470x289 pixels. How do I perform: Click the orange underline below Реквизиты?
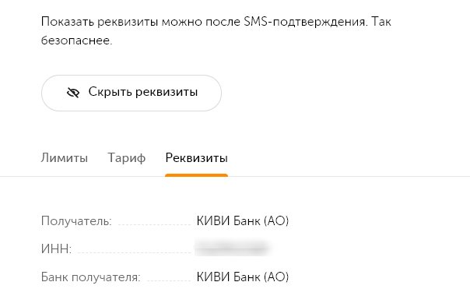[x=196, y=175]
